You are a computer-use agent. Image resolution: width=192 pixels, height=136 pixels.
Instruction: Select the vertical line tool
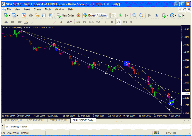tap(41, 22)
